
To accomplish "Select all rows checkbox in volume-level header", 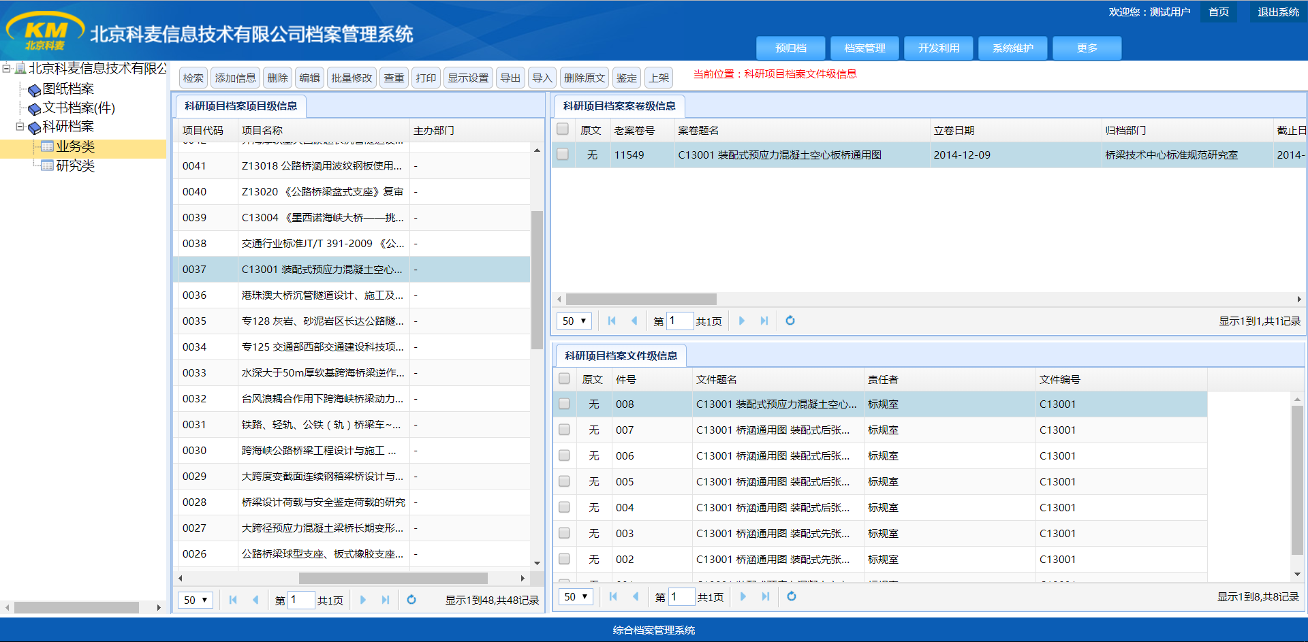I will coord(563,129).
